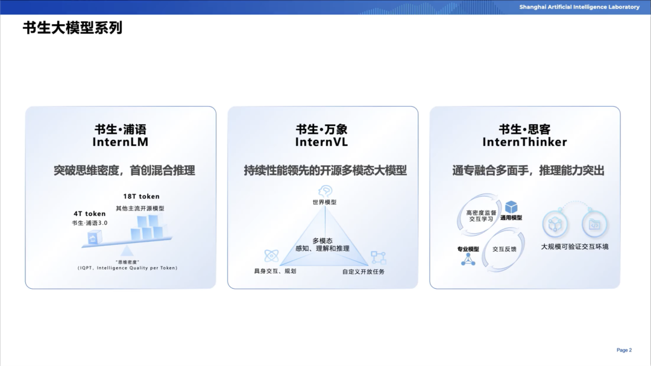
Task: Click the 交互反馈 label in the cycle
Action: [504, 248]
